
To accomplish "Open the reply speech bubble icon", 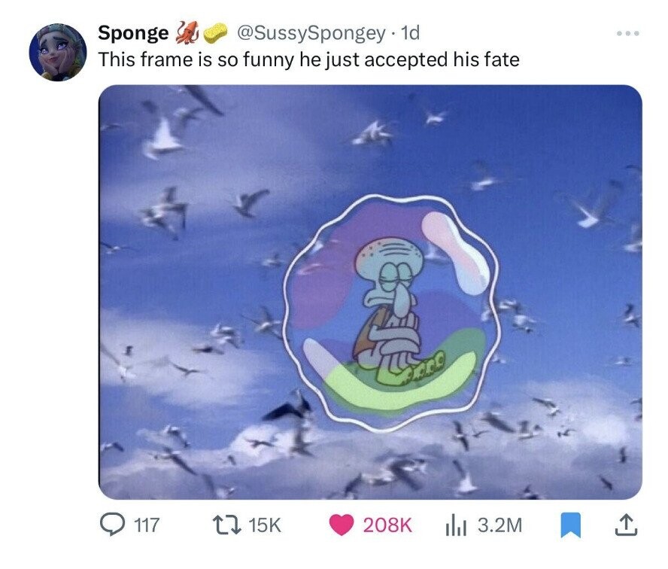I will click(x=111, y=525).
